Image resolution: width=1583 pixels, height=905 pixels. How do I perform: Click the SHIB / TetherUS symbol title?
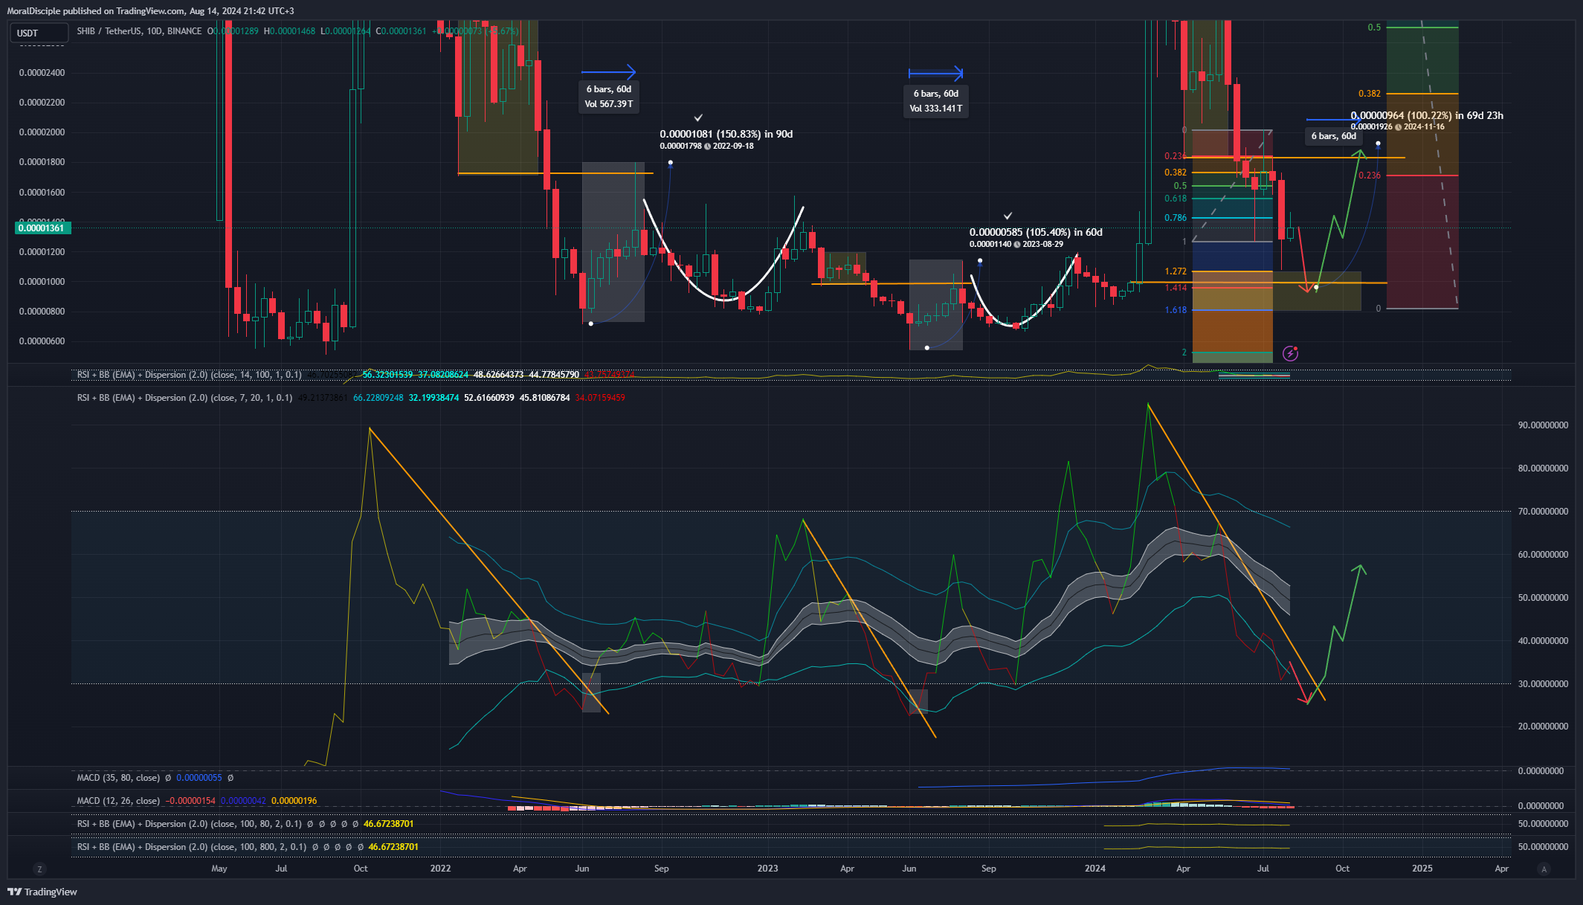point(139,31)
